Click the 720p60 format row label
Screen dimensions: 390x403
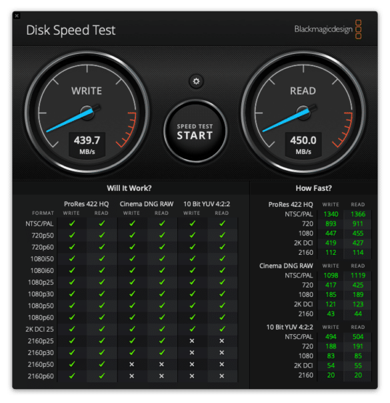coord(43,248)
